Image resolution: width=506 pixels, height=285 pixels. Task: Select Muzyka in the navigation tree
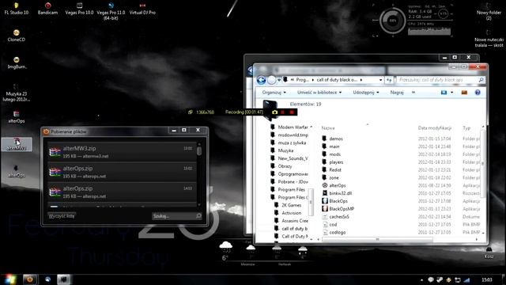[x=285, y=150]
